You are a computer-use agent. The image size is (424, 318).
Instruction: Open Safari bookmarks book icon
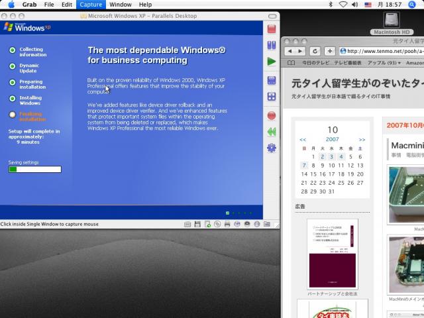coord(291,63)
